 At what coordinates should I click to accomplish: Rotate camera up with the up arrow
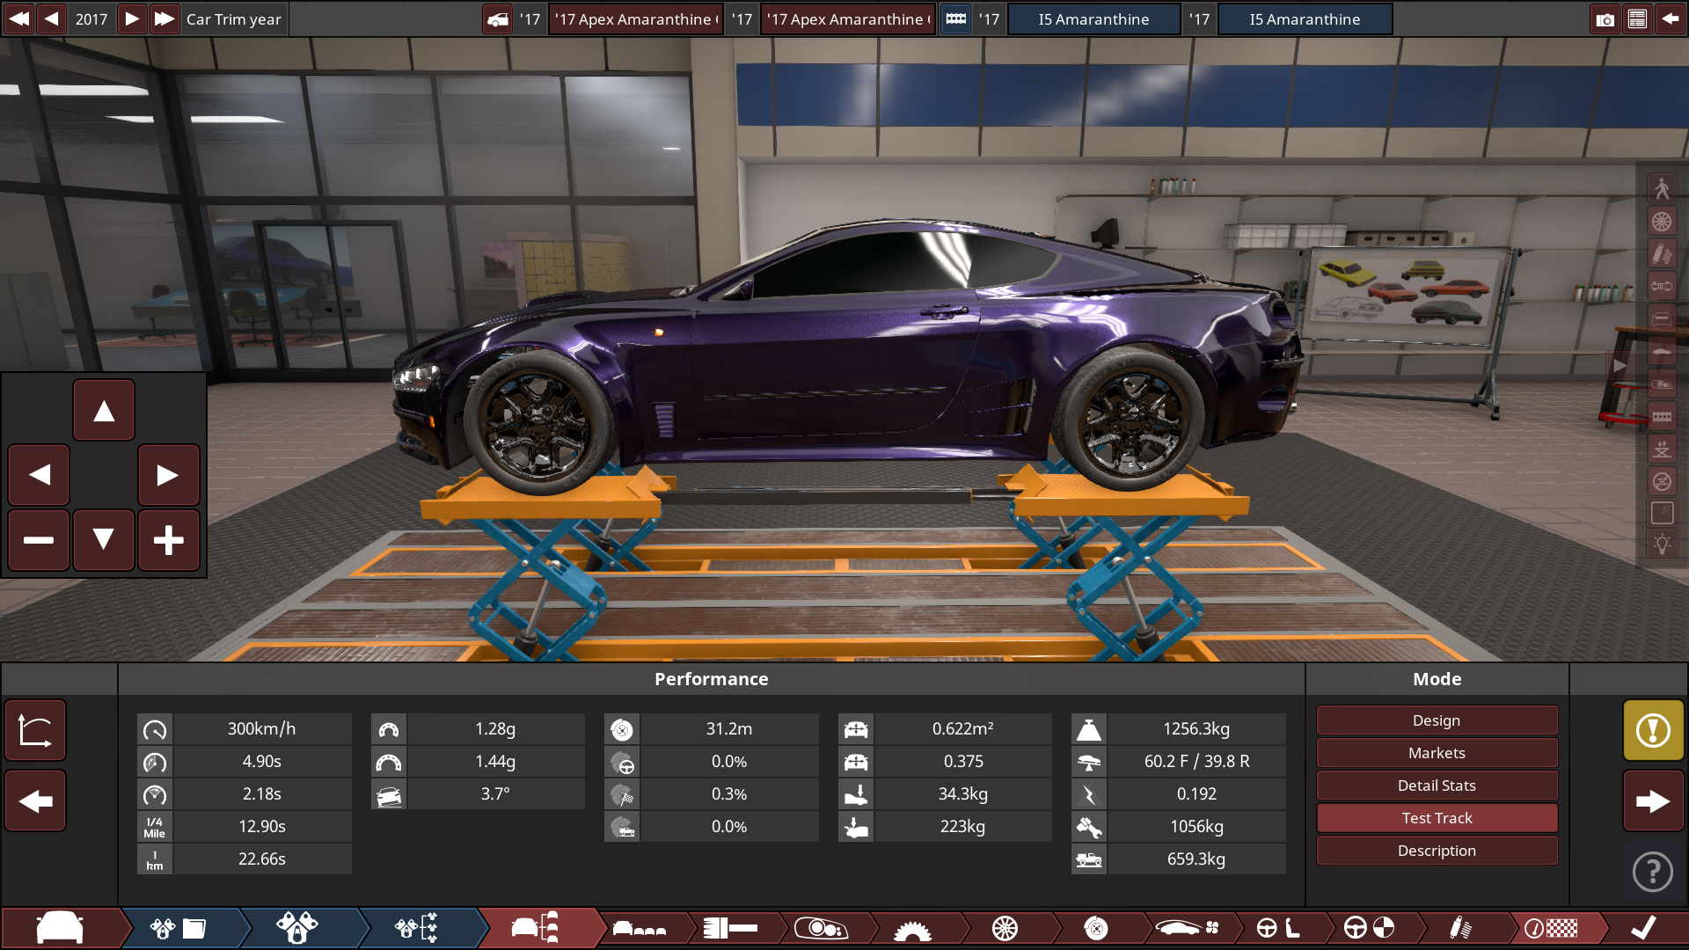(104, 410)
